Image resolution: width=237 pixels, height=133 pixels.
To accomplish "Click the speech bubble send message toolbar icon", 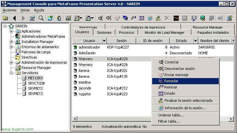I will pyautogui.click(x=117, y=18).
